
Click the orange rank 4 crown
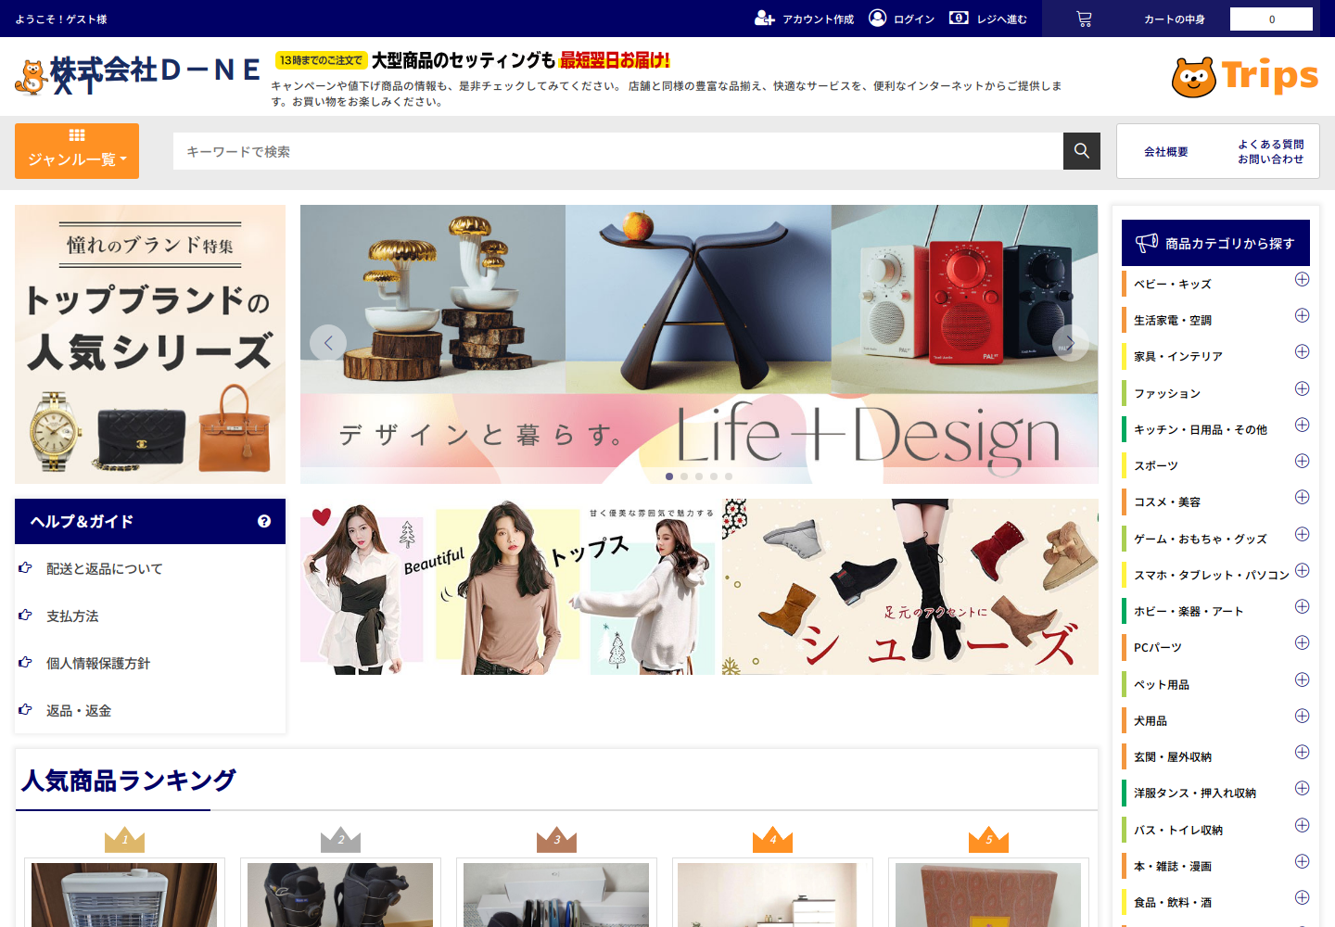coord(772,839)
